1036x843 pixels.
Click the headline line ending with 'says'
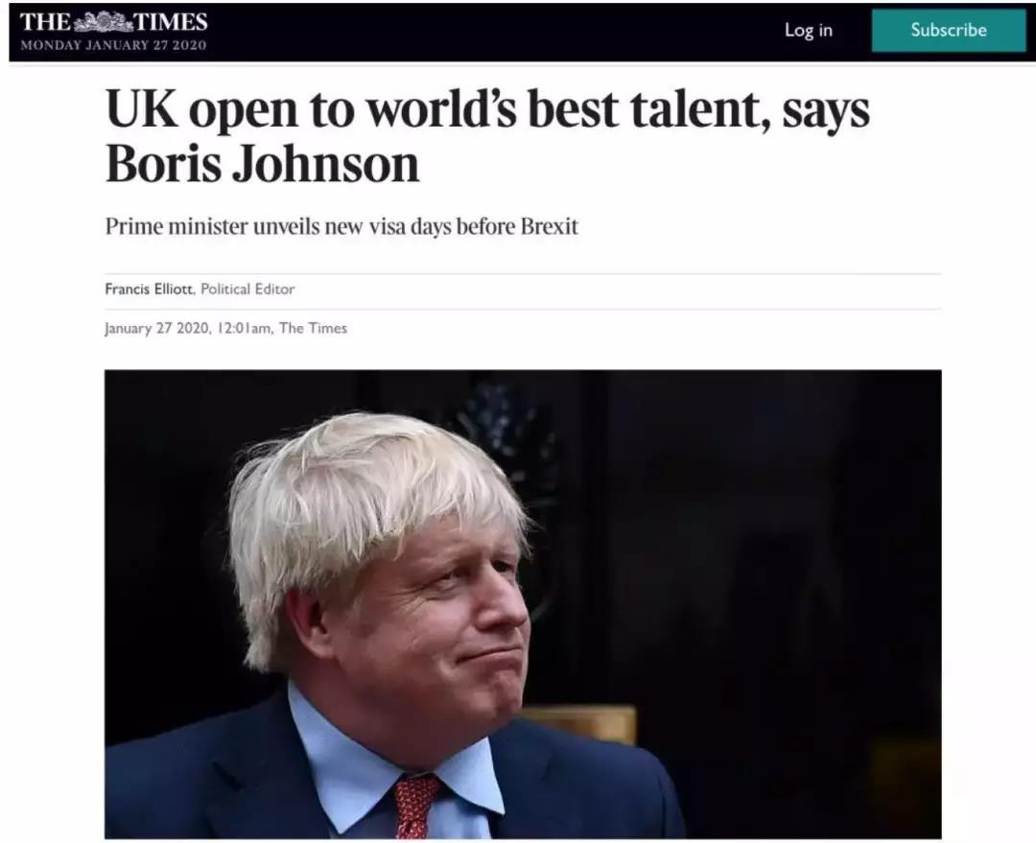click(487, 109)
